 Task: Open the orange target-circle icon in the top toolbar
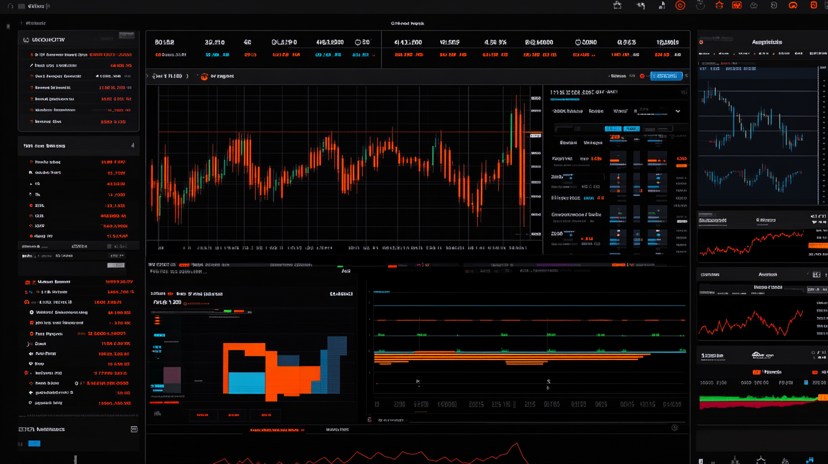click(x=680, y=5)
